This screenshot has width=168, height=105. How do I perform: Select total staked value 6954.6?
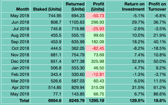point(46,101)
